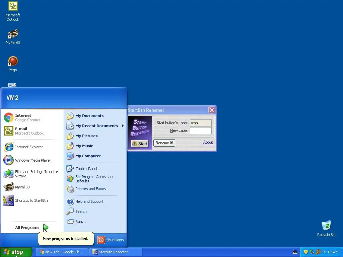Close the StartBtn Renamer window
The image size is (343, 257).
click(x=212, y=110)
